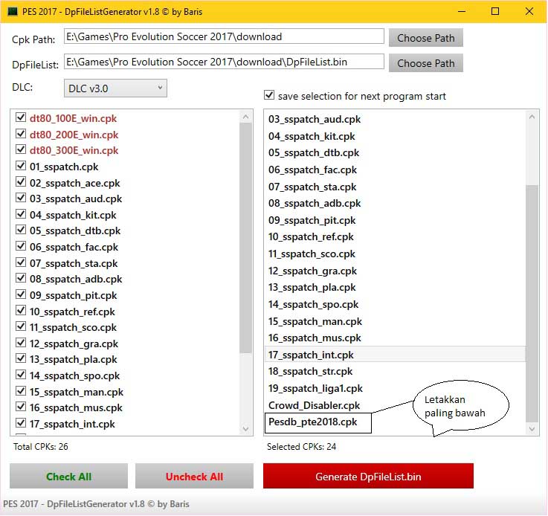The height and width of the screenshot is (516, 548).
Task: Close the DpFileListGenerator window
Action: [x=529, y=12]
